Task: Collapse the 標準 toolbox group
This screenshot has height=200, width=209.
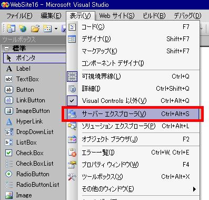Action: point(6,49)
